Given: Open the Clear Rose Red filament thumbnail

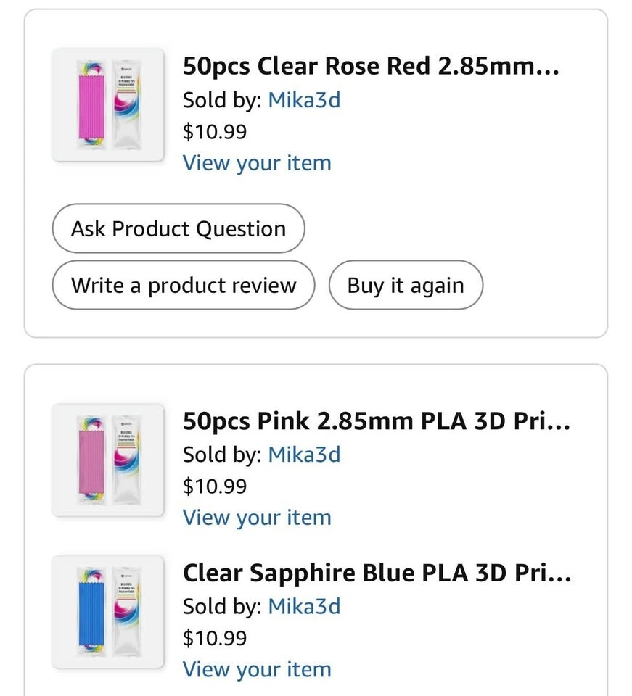Looking at the screenshot, I should [x=108, y=104].
